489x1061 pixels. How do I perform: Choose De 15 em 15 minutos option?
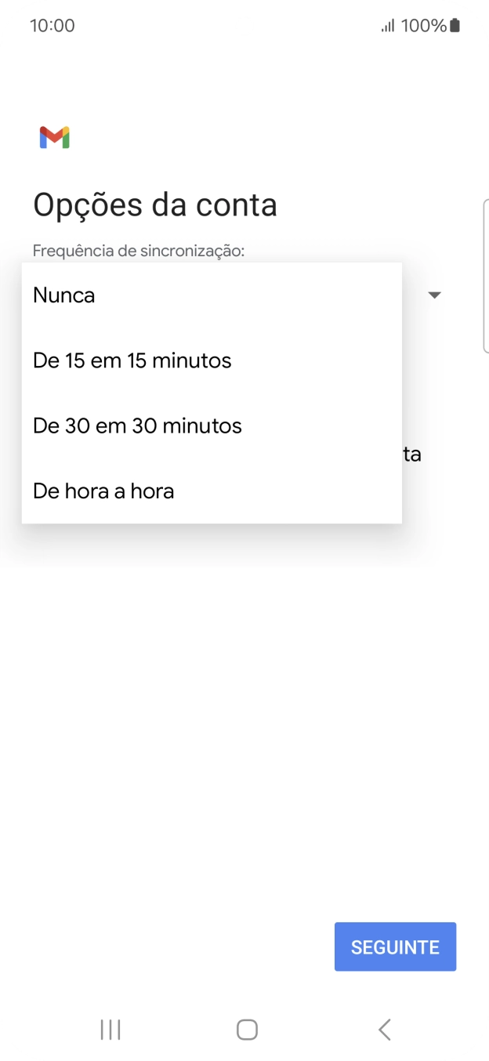131,360
